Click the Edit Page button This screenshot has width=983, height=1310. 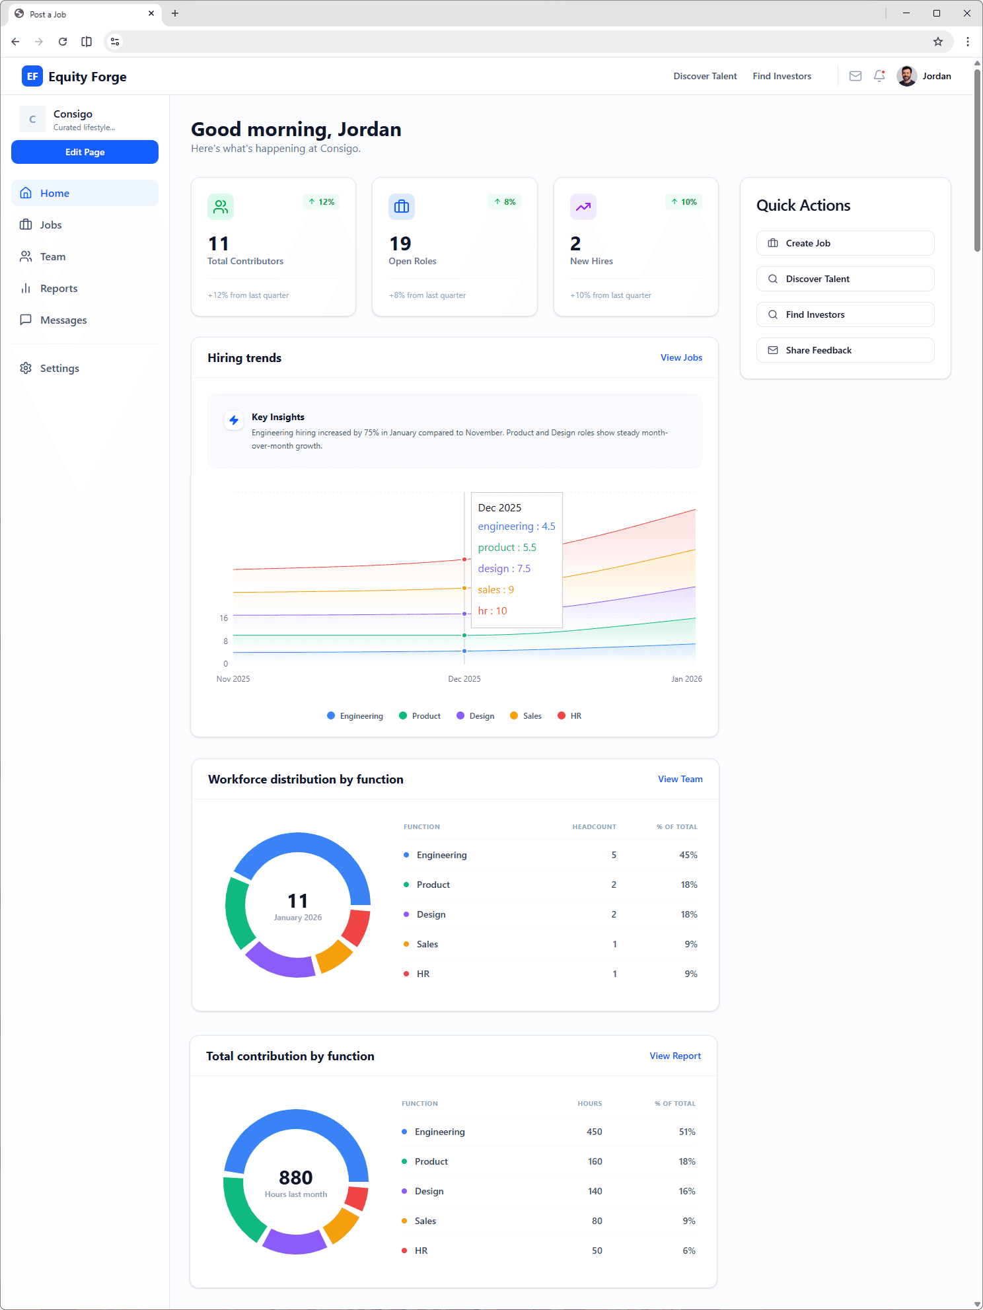coord(85,152)
